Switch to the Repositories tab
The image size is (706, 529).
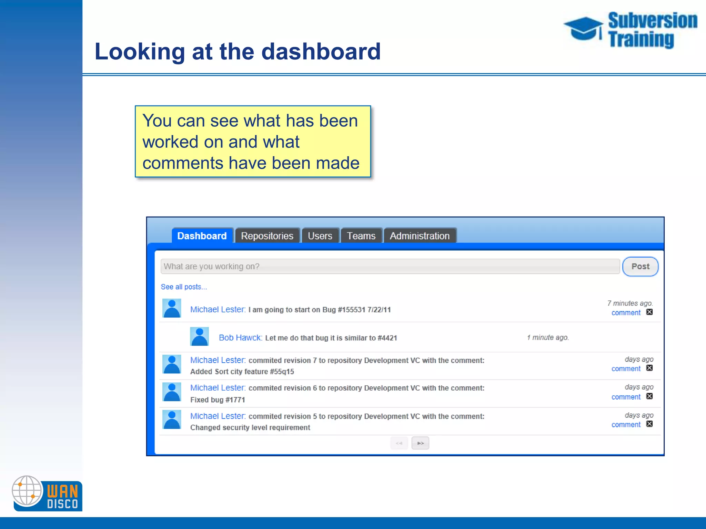267,236
